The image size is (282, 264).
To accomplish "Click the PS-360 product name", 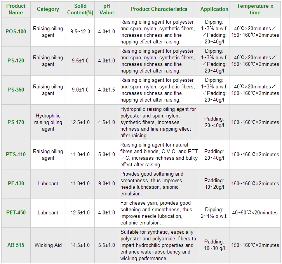I will pyautogui.click(x=16, y=90).
